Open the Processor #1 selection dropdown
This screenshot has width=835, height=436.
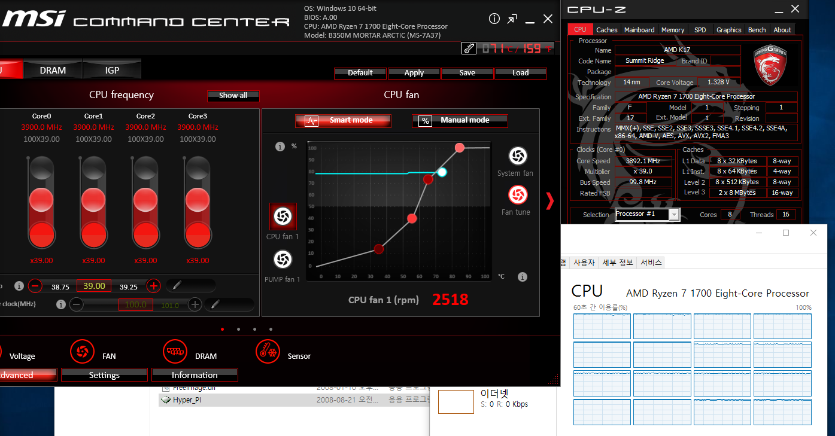tap(647, 215)
